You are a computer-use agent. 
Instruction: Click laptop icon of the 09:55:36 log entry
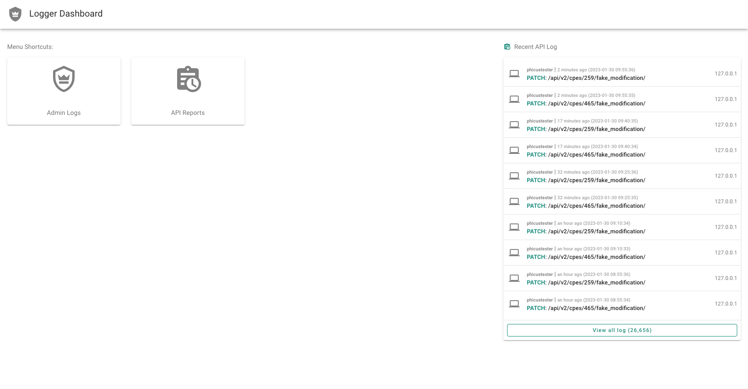pos(514,74)
